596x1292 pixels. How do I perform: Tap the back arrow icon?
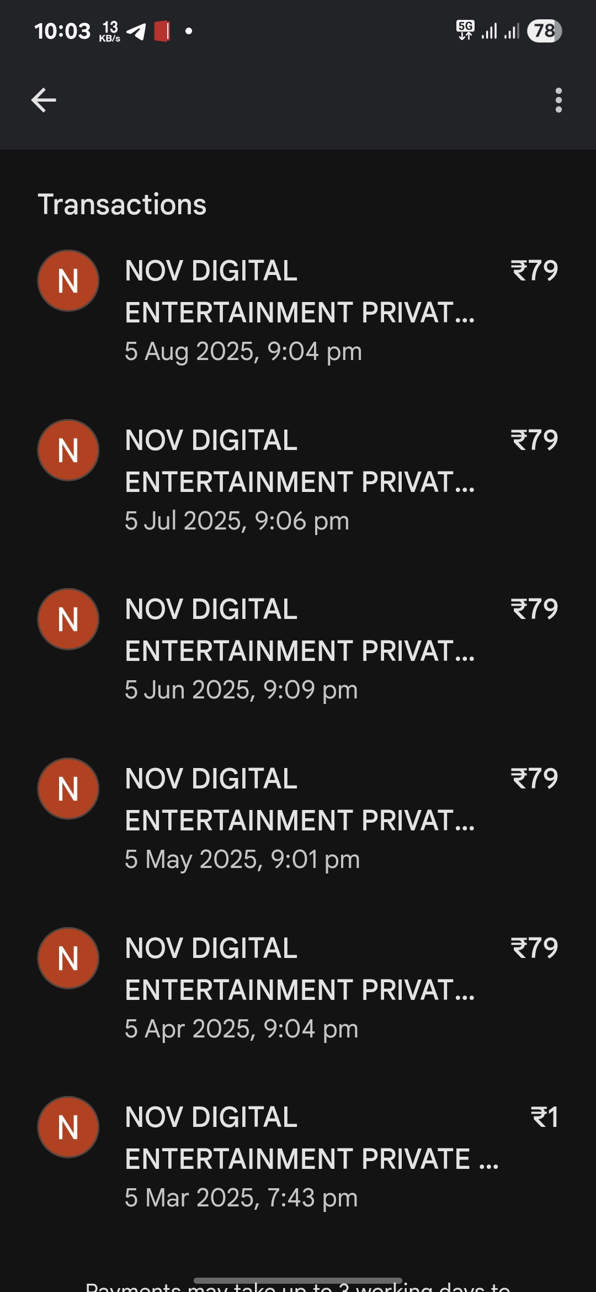tap(44, 100)
